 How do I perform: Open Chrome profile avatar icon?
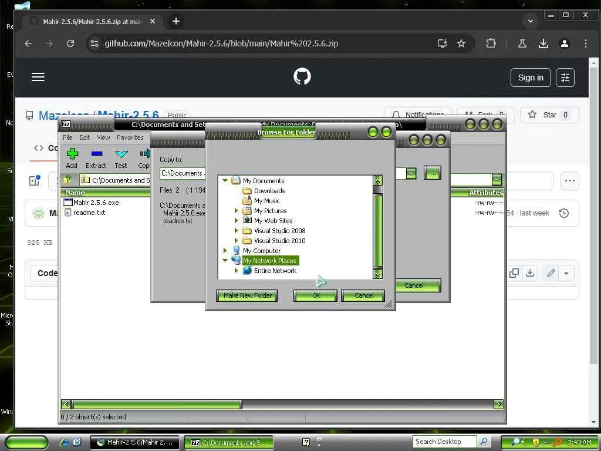click(x=564, y=43)
